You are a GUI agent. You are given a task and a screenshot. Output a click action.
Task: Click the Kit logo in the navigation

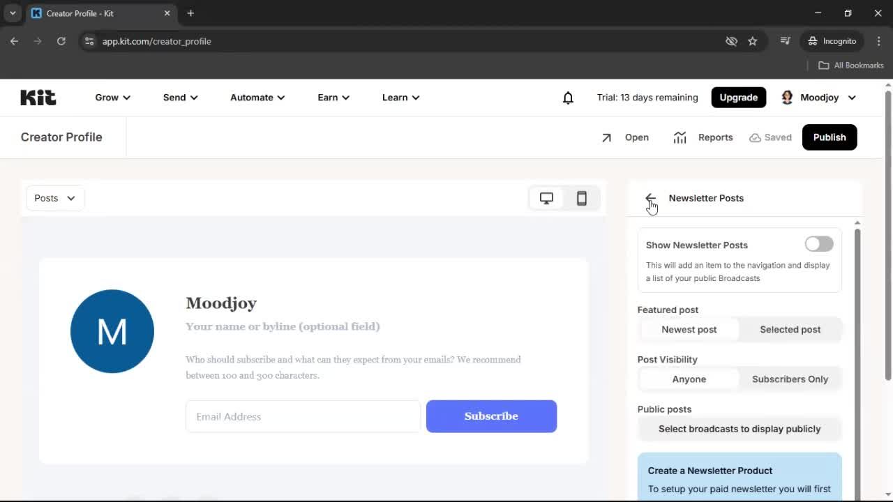click(x=38, y=97)
